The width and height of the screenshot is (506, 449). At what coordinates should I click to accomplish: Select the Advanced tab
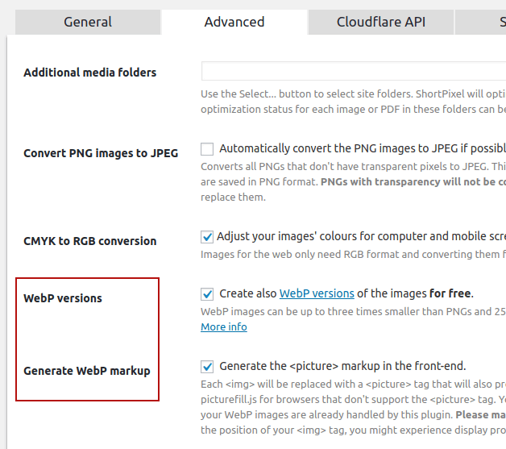point(234,22)
